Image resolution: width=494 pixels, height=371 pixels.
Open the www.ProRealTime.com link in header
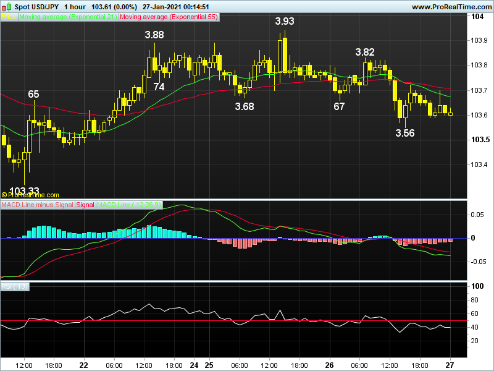point(452,7)
